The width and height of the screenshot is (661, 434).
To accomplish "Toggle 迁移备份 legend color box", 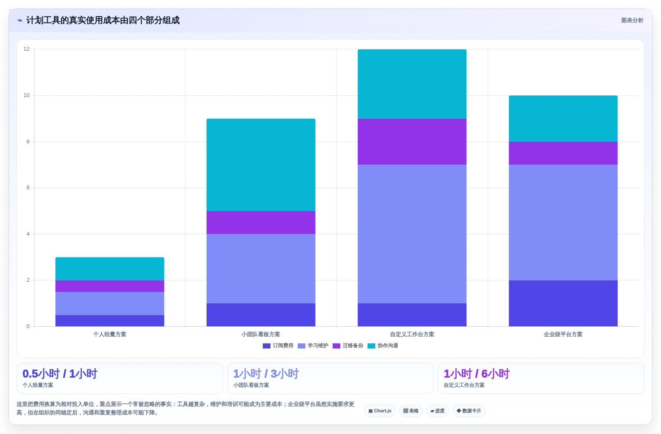I will (x=336, y=346).
